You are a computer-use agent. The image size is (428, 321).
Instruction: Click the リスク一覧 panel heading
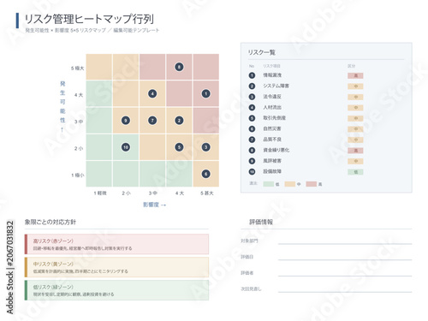tap(261, 52)
